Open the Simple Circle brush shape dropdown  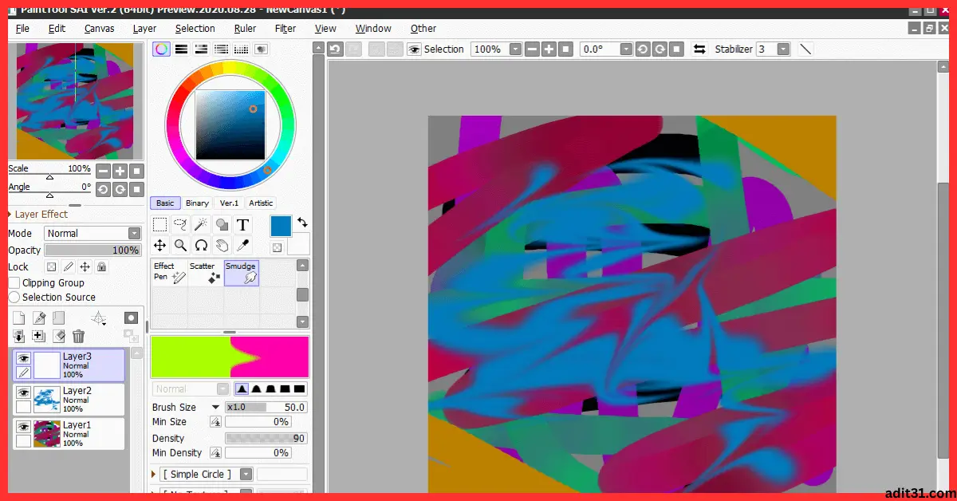pos(246,475)
